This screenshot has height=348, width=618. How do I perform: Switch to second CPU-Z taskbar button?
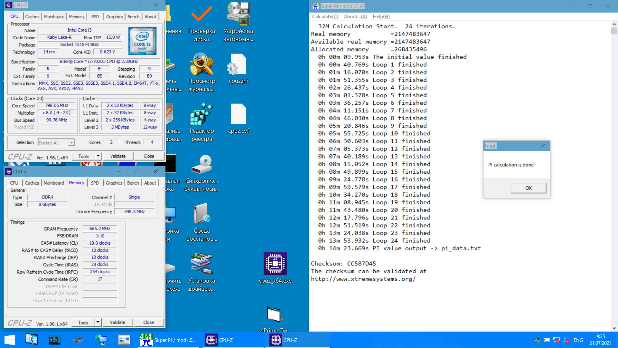tap(297, 340)
